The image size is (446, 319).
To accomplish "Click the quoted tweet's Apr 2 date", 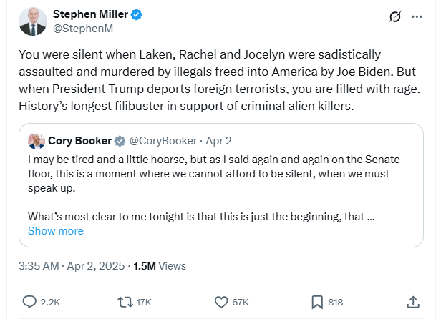I will coord(219,140).
